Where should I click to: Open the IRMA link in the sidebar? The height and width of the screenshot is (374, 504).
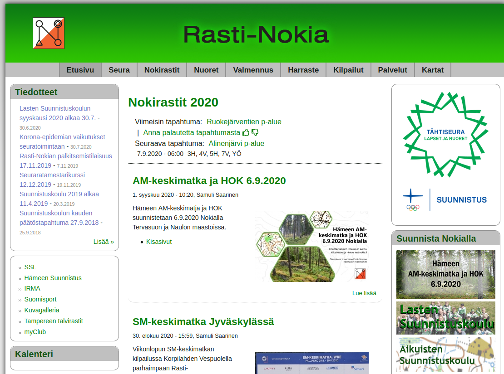pos(32,288)
